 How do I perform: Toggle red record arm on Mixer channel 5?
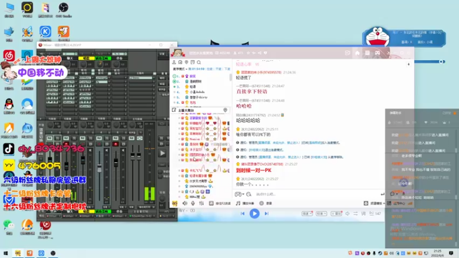pos(116,144)
